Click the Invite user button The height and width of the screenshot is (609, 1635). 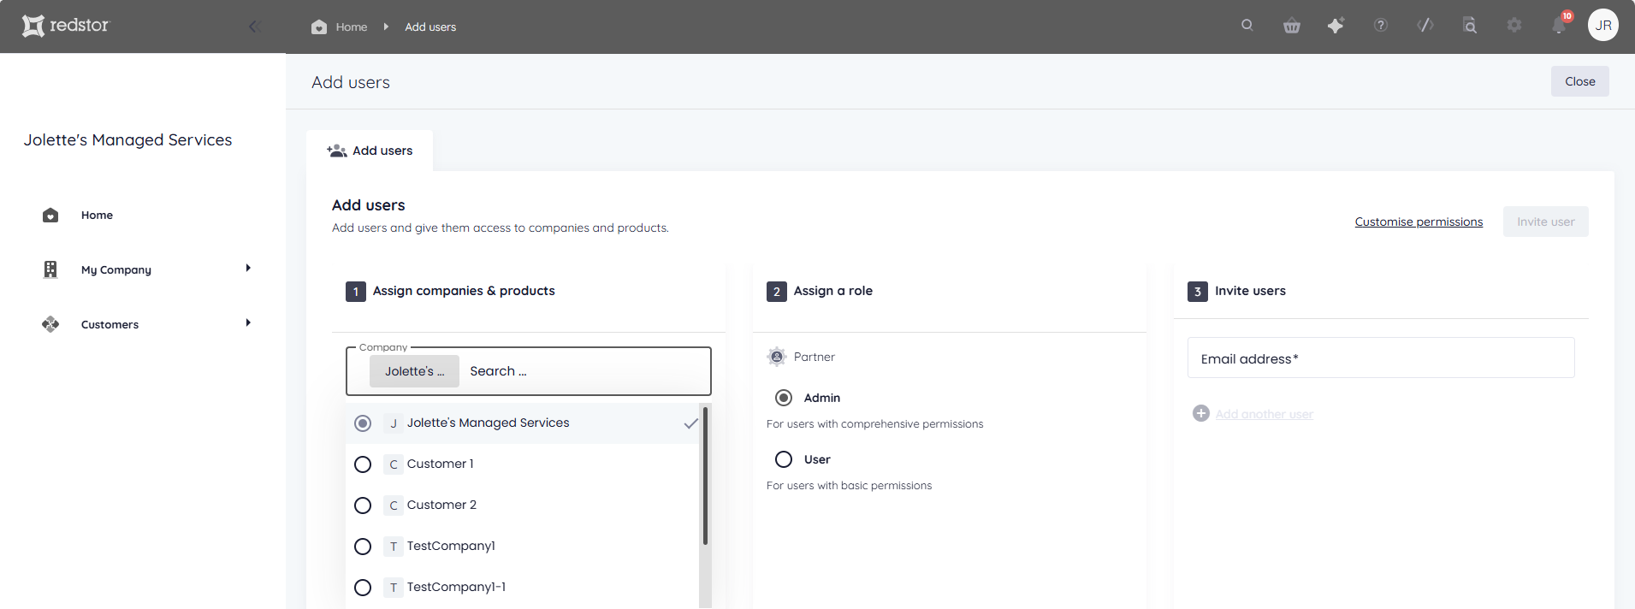[x=1546, y=222]
